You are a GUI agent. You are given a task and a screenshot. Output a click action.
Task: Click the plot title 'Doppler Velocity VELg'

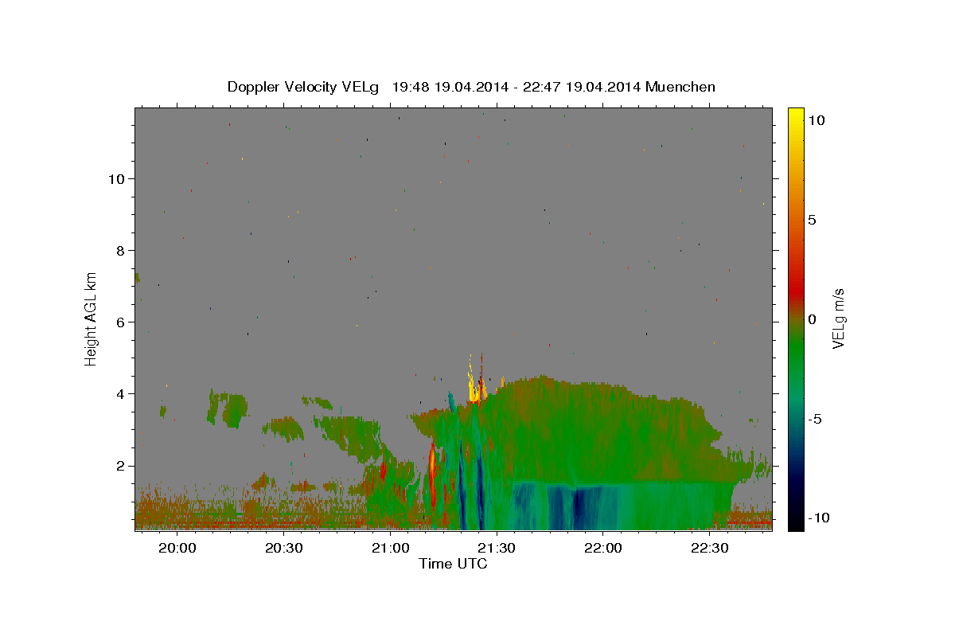[x=305, y=87]
